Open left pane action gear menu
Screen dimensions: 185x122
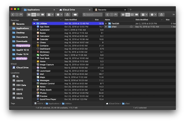59,15
